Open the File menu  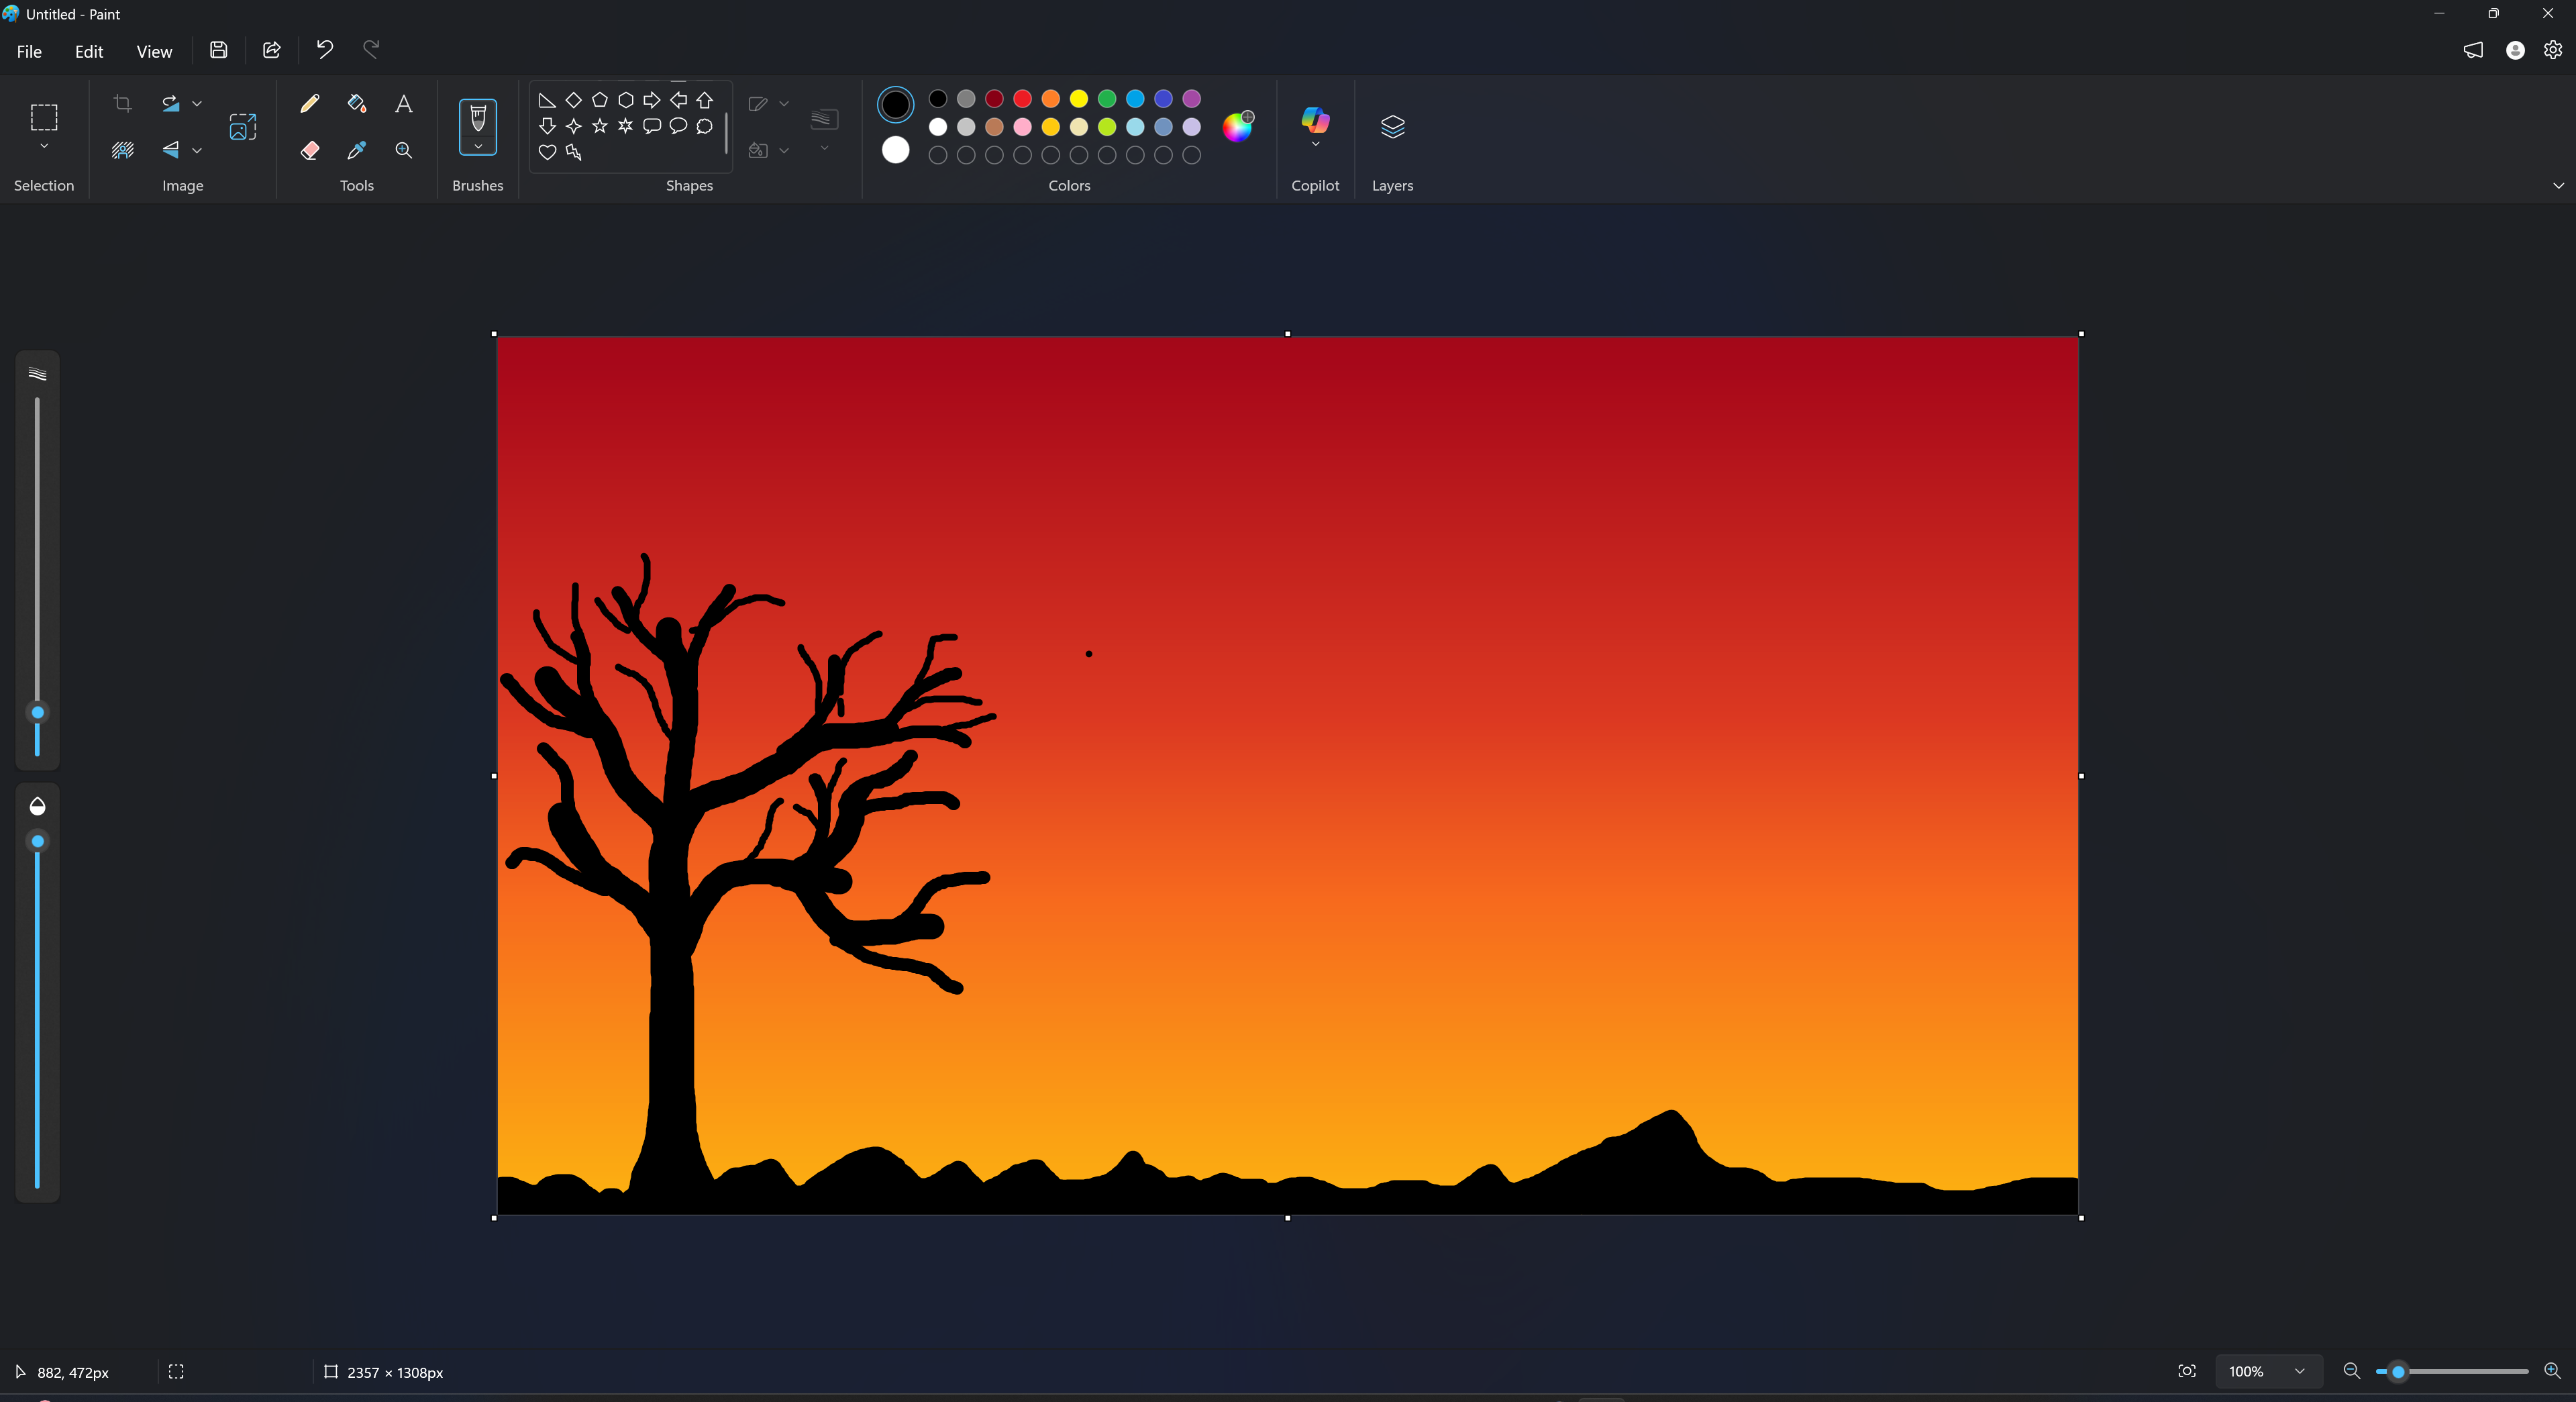(29, 51)
